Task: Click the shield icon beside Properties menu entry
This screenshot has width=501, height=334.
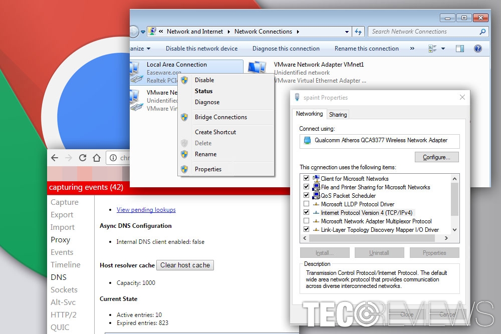Action: click(x=184, y=169)
